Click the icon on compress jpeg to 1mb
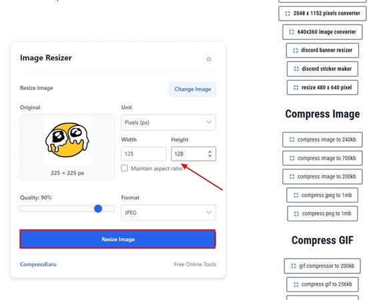The width and height of the screenshot is (369, 300). point(296,195)
